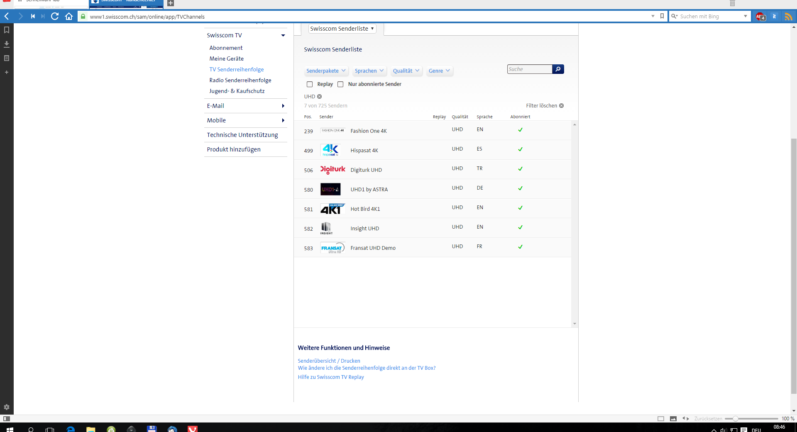Click the RSS feed extension icon
Viewport: 797px width, 432px height.
tap(788, 17)
